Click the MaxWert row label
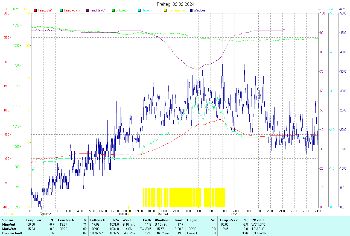Screen dimensions: 350x236 [9, 229]
